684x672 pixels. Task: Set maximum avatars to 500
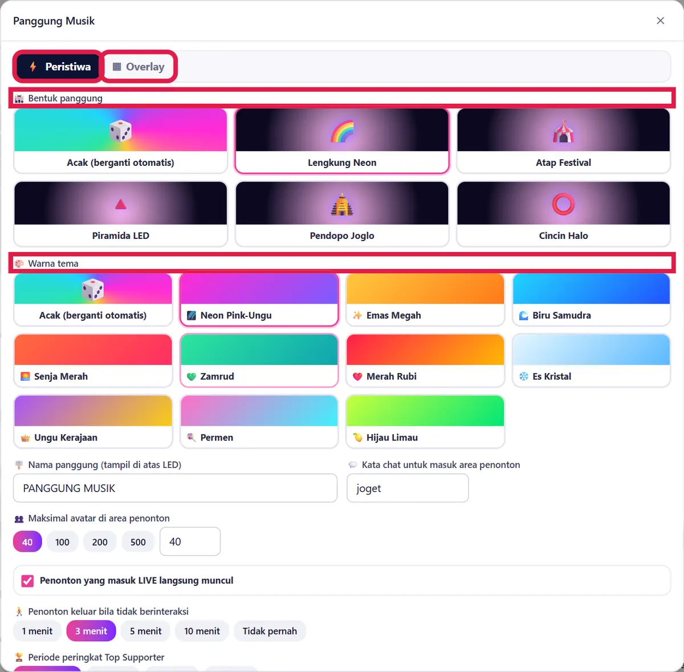pyautogui.click(x=138, y=542)
